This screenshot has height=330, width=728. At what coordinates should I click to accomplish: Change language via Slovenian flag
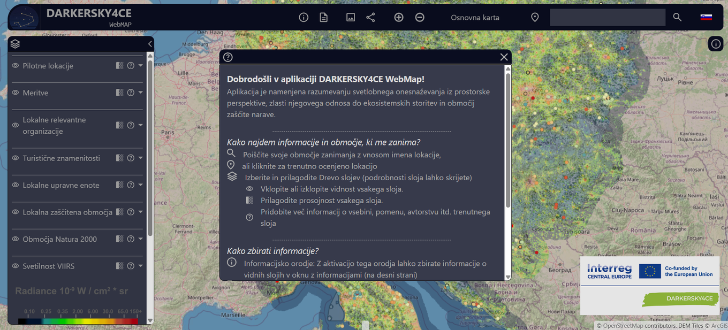click(706, 17)
